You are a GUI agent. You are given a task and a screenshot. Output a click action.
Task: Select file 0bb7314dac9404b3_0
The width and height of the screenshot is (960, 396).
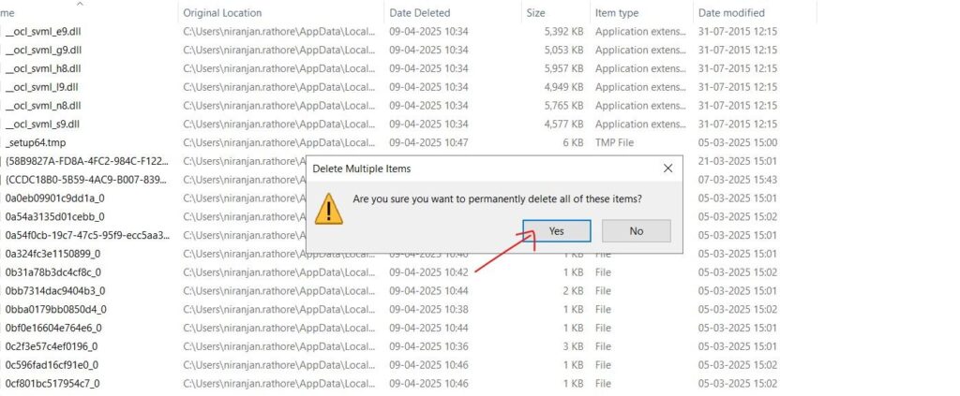tap(55, 290)
